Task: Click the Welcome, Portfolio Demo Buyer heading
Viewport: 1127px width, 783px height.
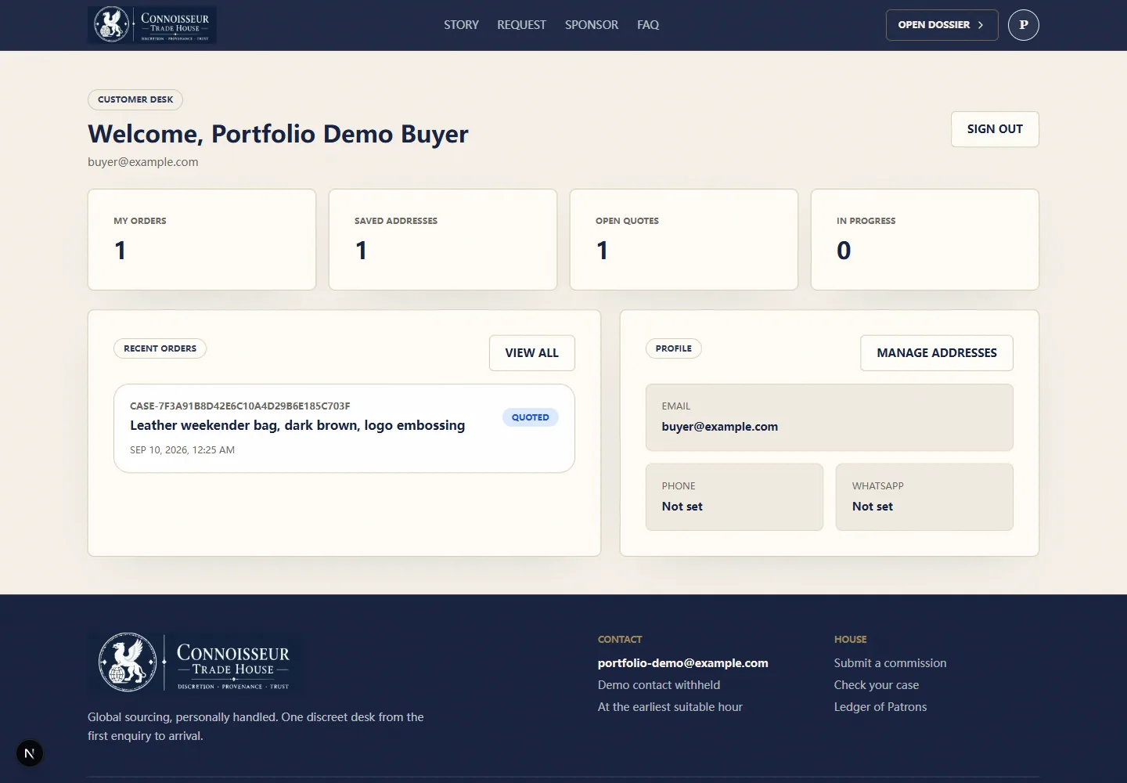Action: point(278,134)
